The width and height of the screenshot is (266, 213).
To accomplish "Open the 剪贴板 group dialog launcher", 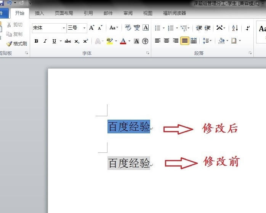I will pyautogui.click(x=26, y=53).
